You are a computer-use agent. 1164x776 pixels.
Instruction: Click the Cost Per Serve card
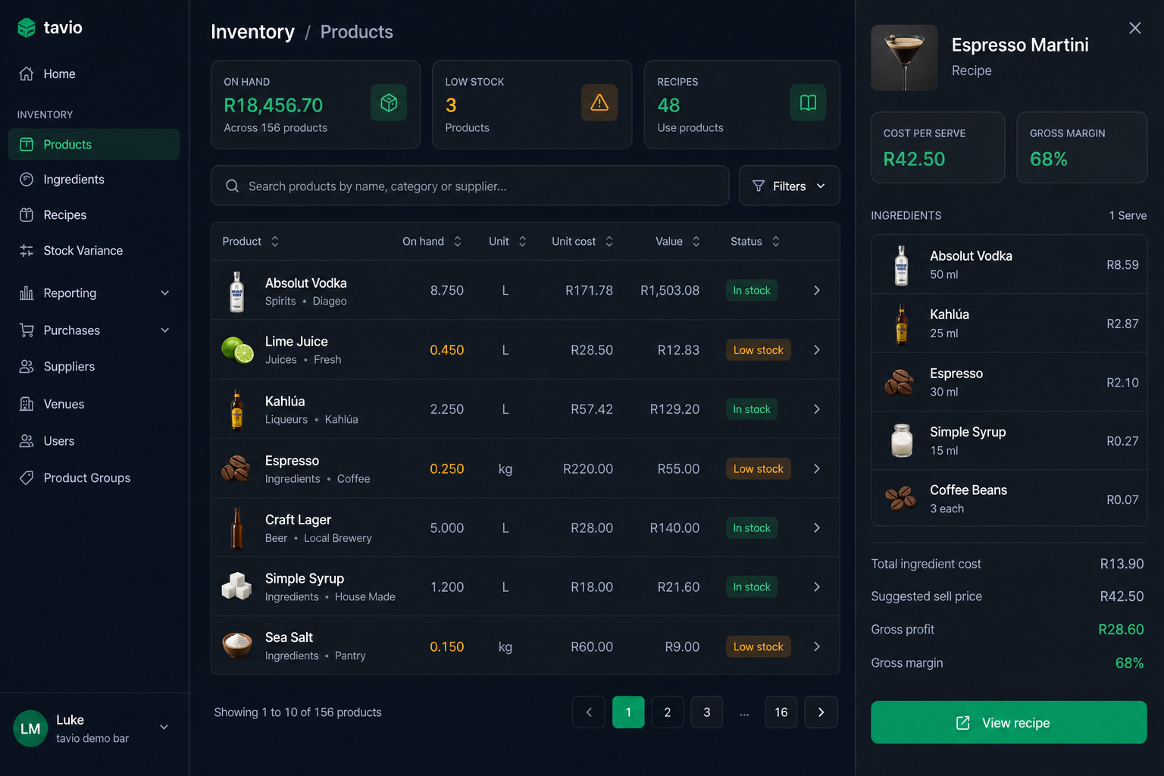point(937,147)
